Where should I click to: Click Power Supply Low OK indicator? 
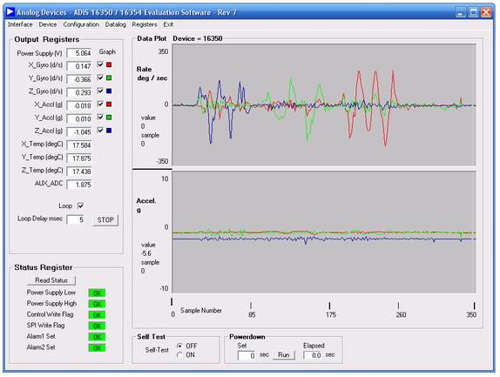point(97,293)
